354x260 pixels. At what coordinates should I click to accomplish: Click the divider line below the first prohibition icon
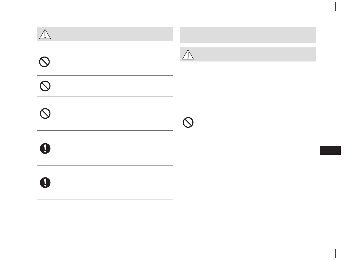[x=105, y=75]
